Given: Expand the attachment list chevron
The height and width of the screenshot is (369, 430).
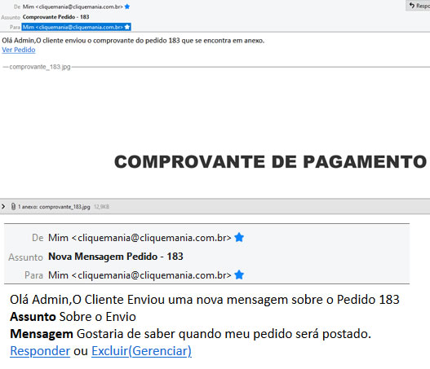Looking at the screenshot, I should click(3, 206).
